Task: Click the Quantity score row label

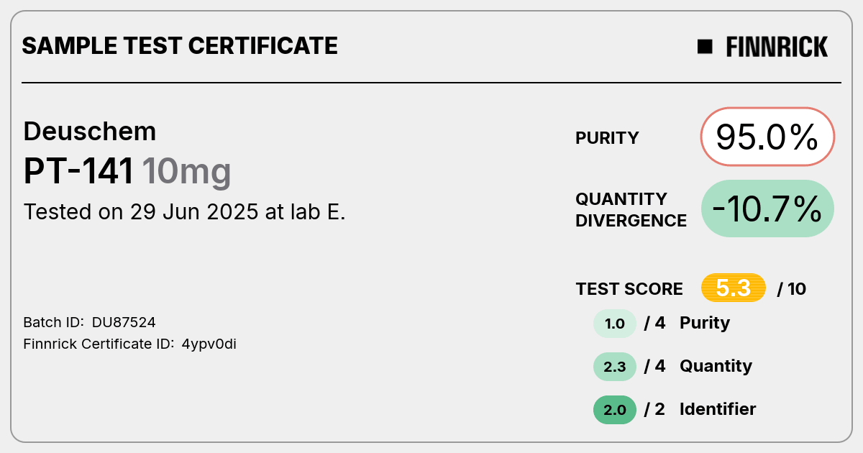Action: pyautogui.click(x=716, y=366)
